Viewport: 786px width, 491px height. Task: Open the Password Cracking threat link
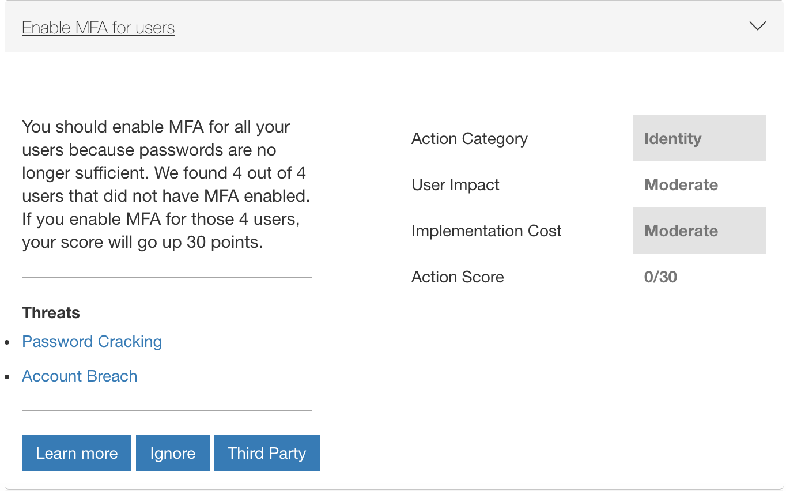coord(92,342)
